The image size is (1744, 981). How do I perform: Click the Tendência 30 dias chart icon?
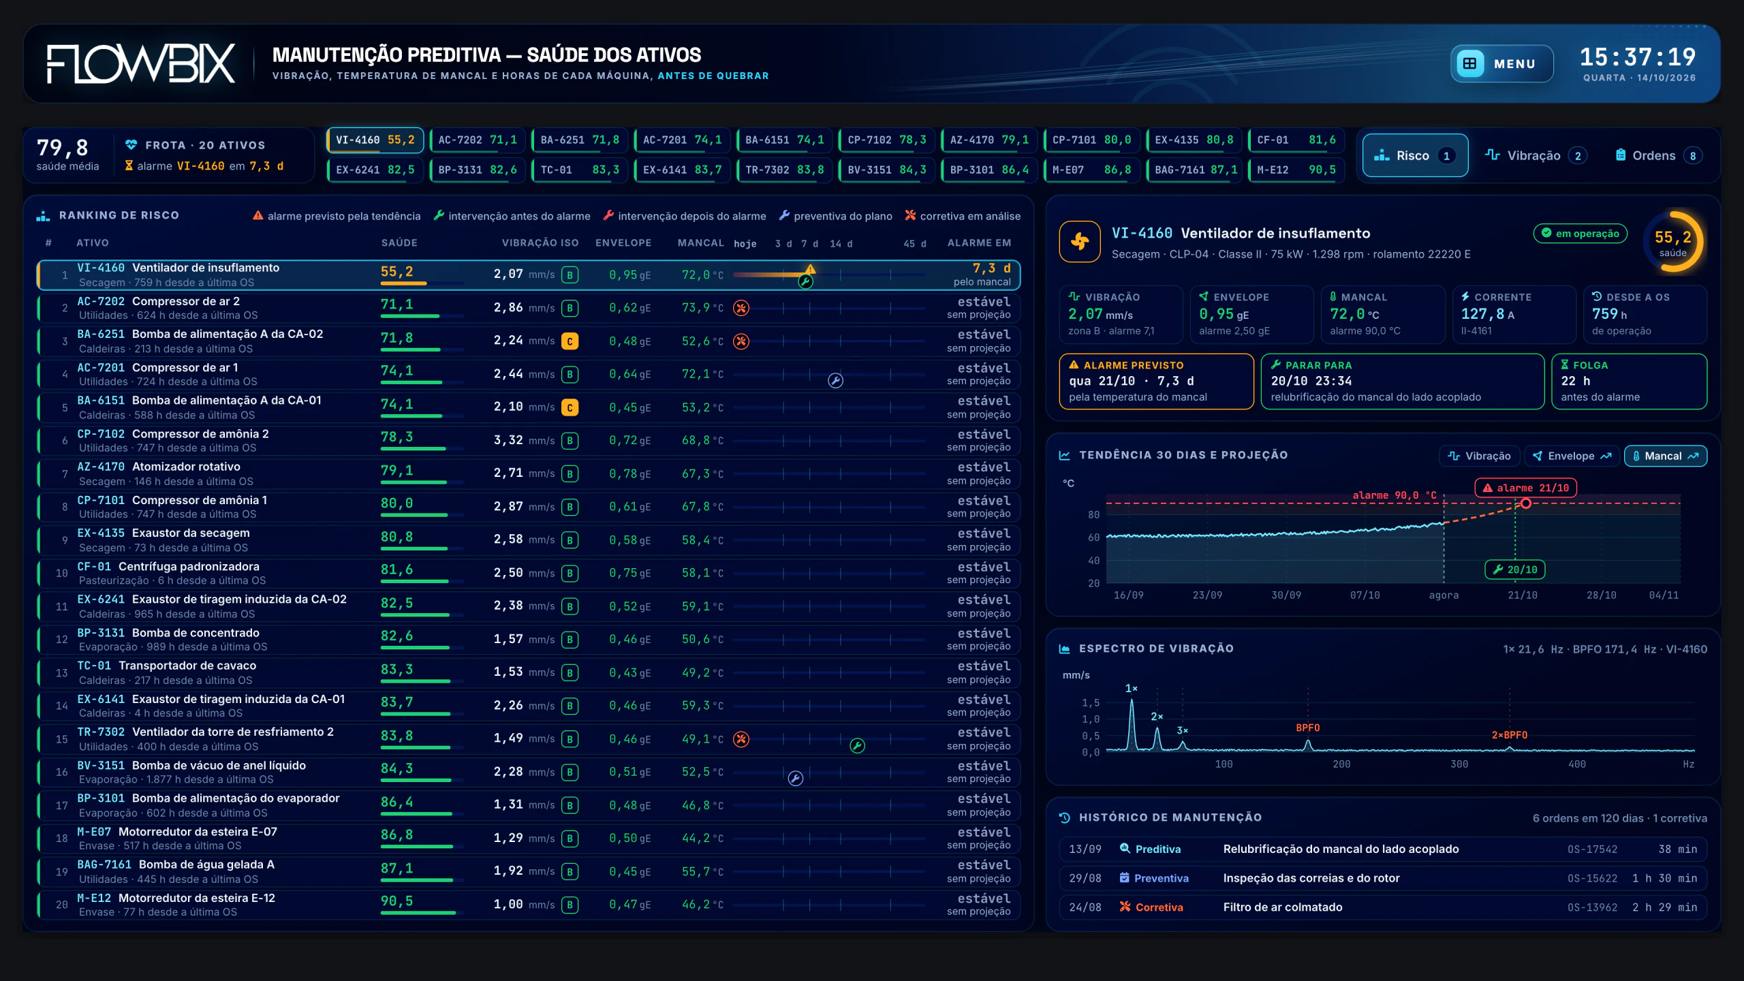(1065, 455)
